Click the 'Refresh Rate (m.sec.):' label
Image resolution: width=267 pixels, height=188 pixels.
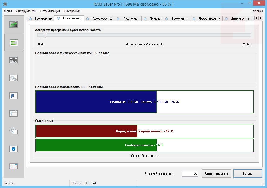pos(159,174)
